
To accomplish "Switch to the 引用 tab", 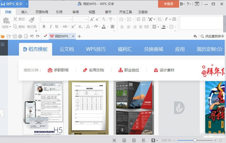I will (59, 12).
